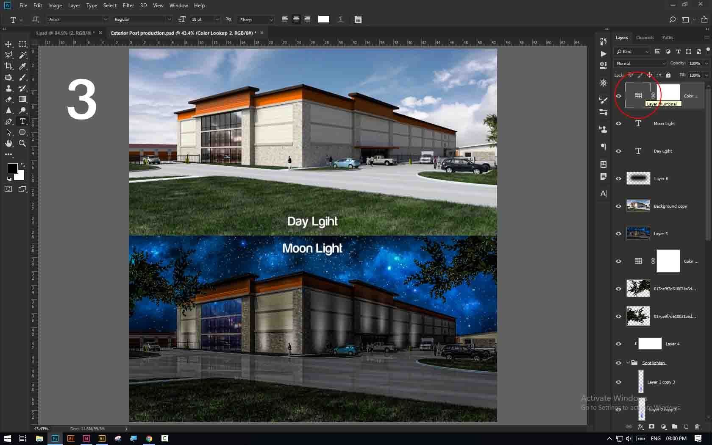Select the Move tool
This screenshot has width=712, height=445.
point(8,44)
